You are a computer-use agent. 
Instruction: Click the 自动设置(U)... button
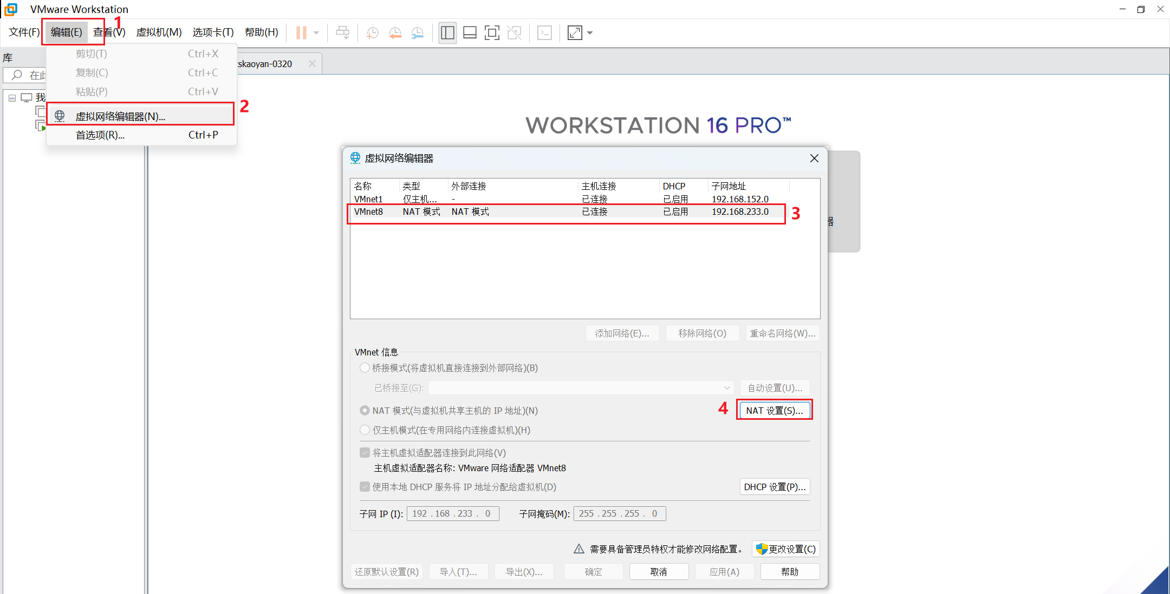click(775, 388)
